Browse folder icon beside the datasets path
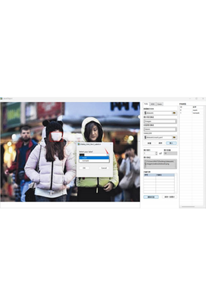Viewport: 206px width, 297px height. click(x=174, y=113)
